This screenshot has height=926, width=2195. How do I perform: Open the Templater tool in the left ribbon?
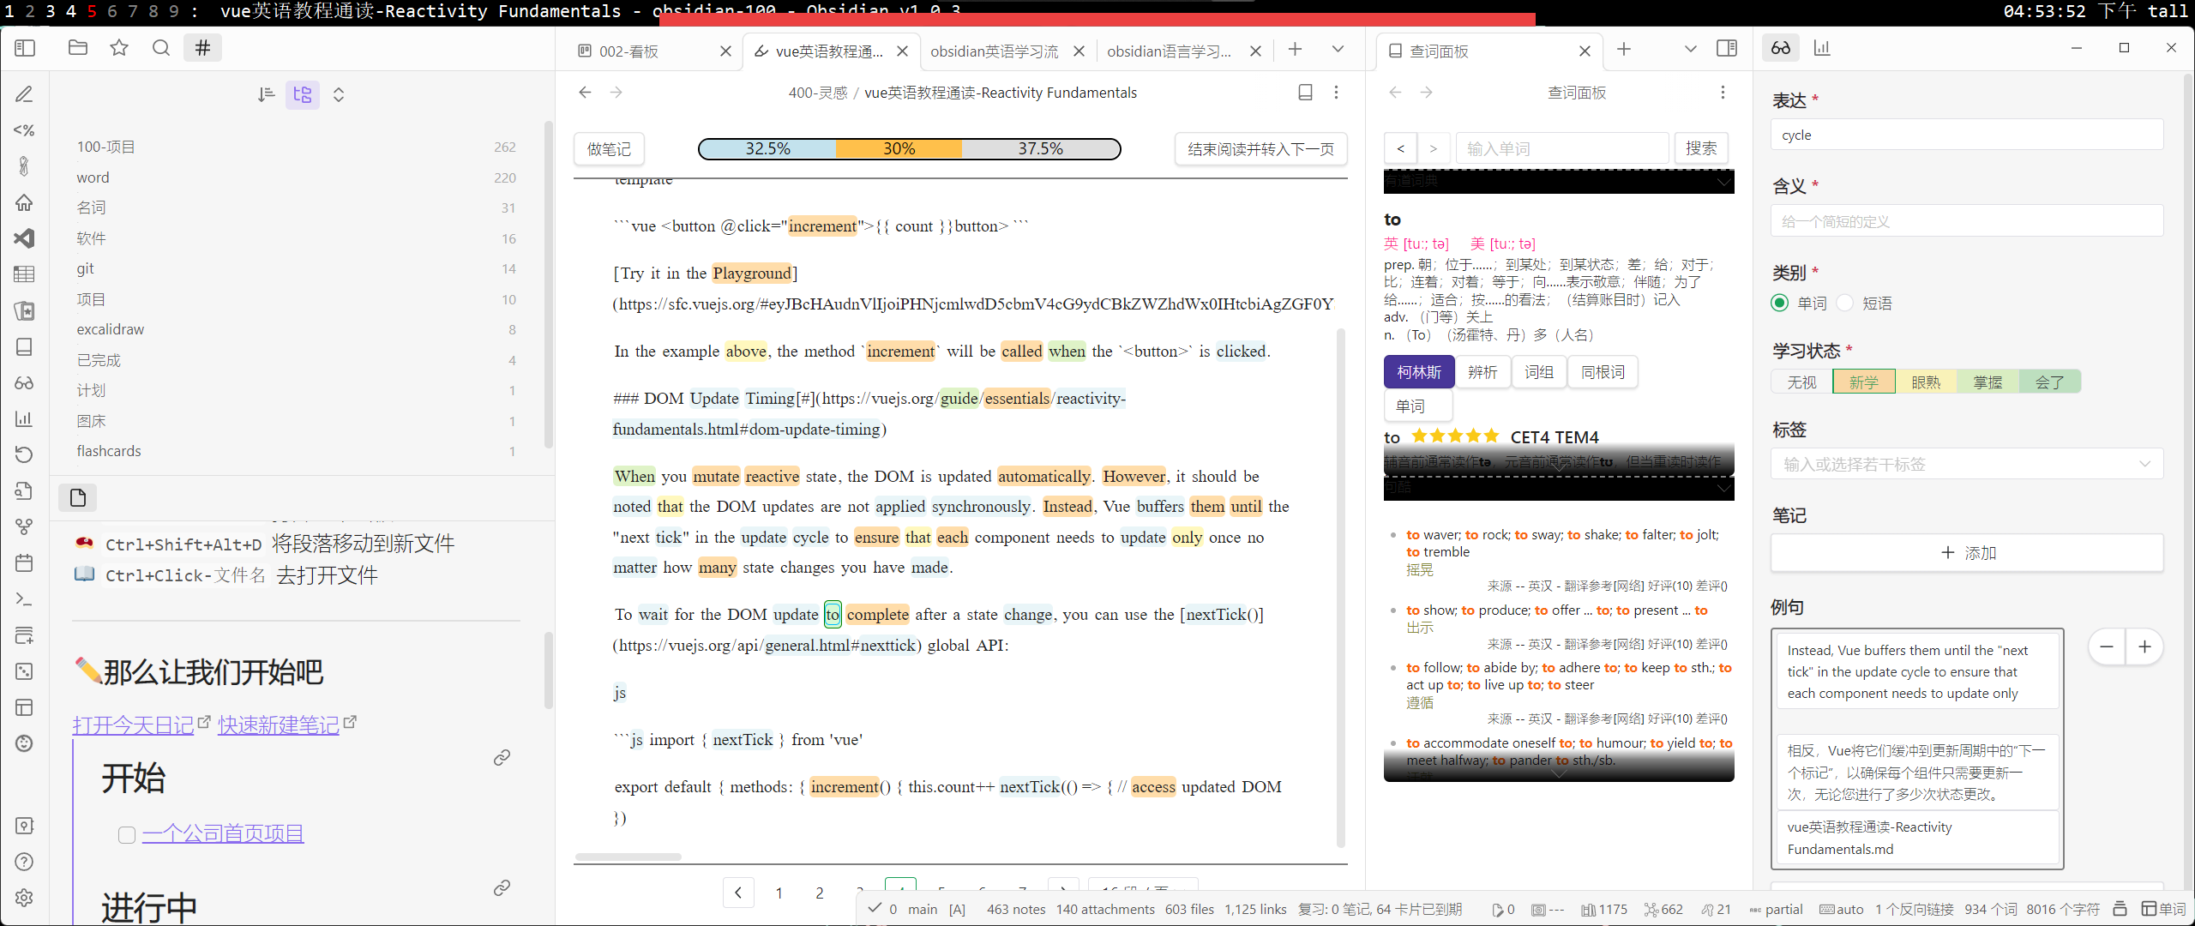(x=24, y=130)
